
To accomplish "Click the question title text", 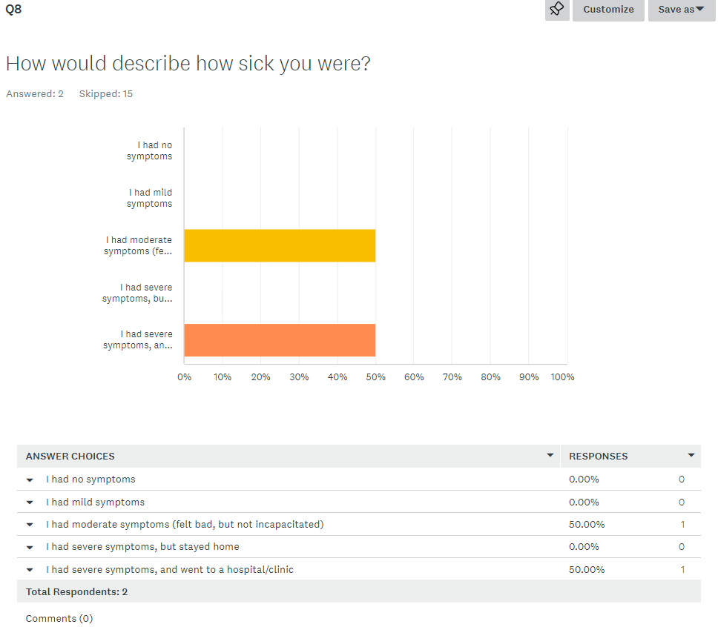I will (x=188, y=64).
